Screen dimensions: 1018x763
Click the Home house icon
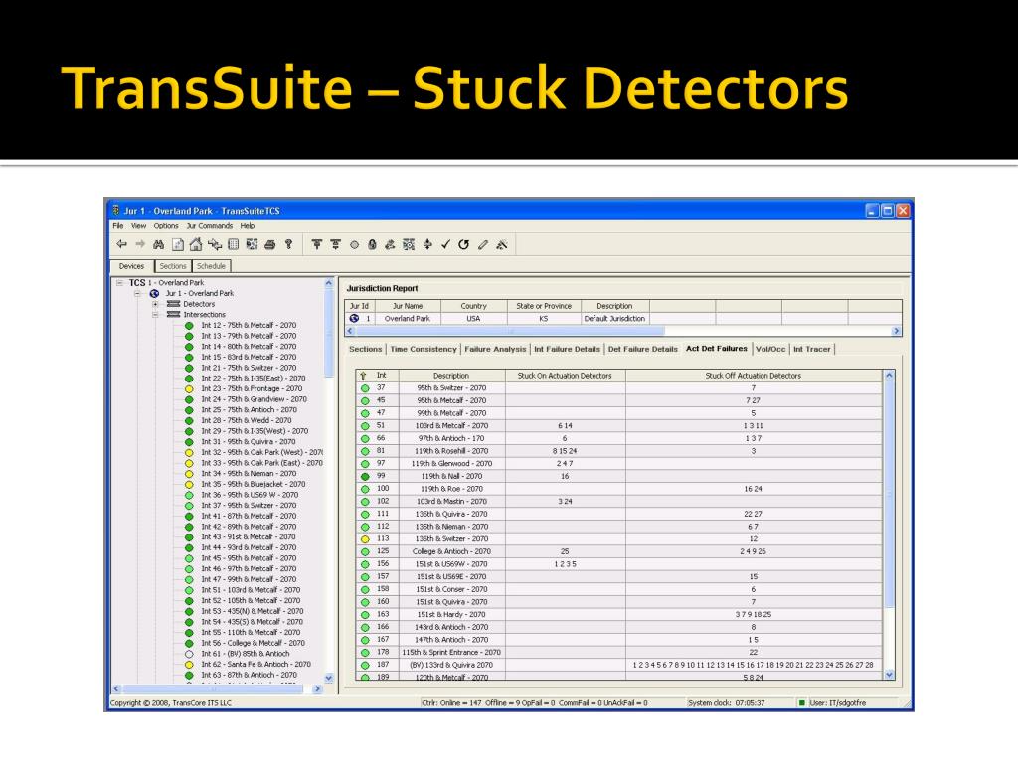point(196,244)
